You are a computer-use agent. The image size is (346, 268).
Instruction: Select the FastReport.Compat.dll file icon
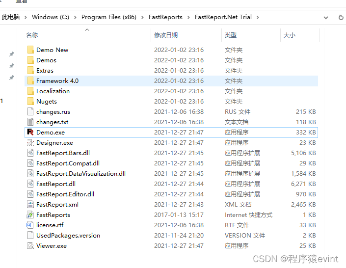point(30,163)
